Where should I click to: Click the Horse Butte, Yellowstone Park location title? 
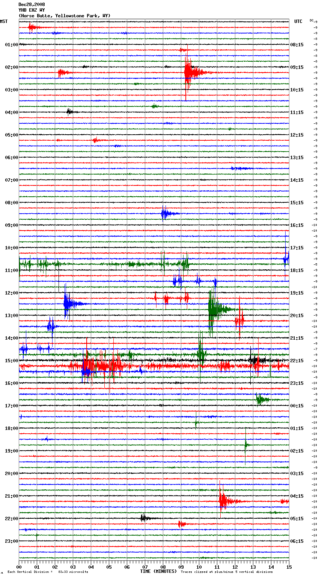(65, 16)
